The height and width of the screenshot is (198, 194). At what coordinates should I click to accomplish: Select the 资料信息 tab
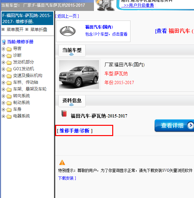pyautogui.click(x=72, y=101)
